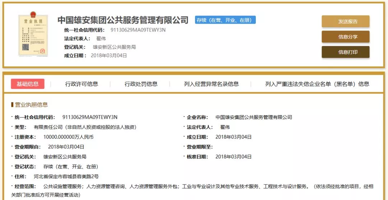Select the 基础信息 tab

point(28,84)
